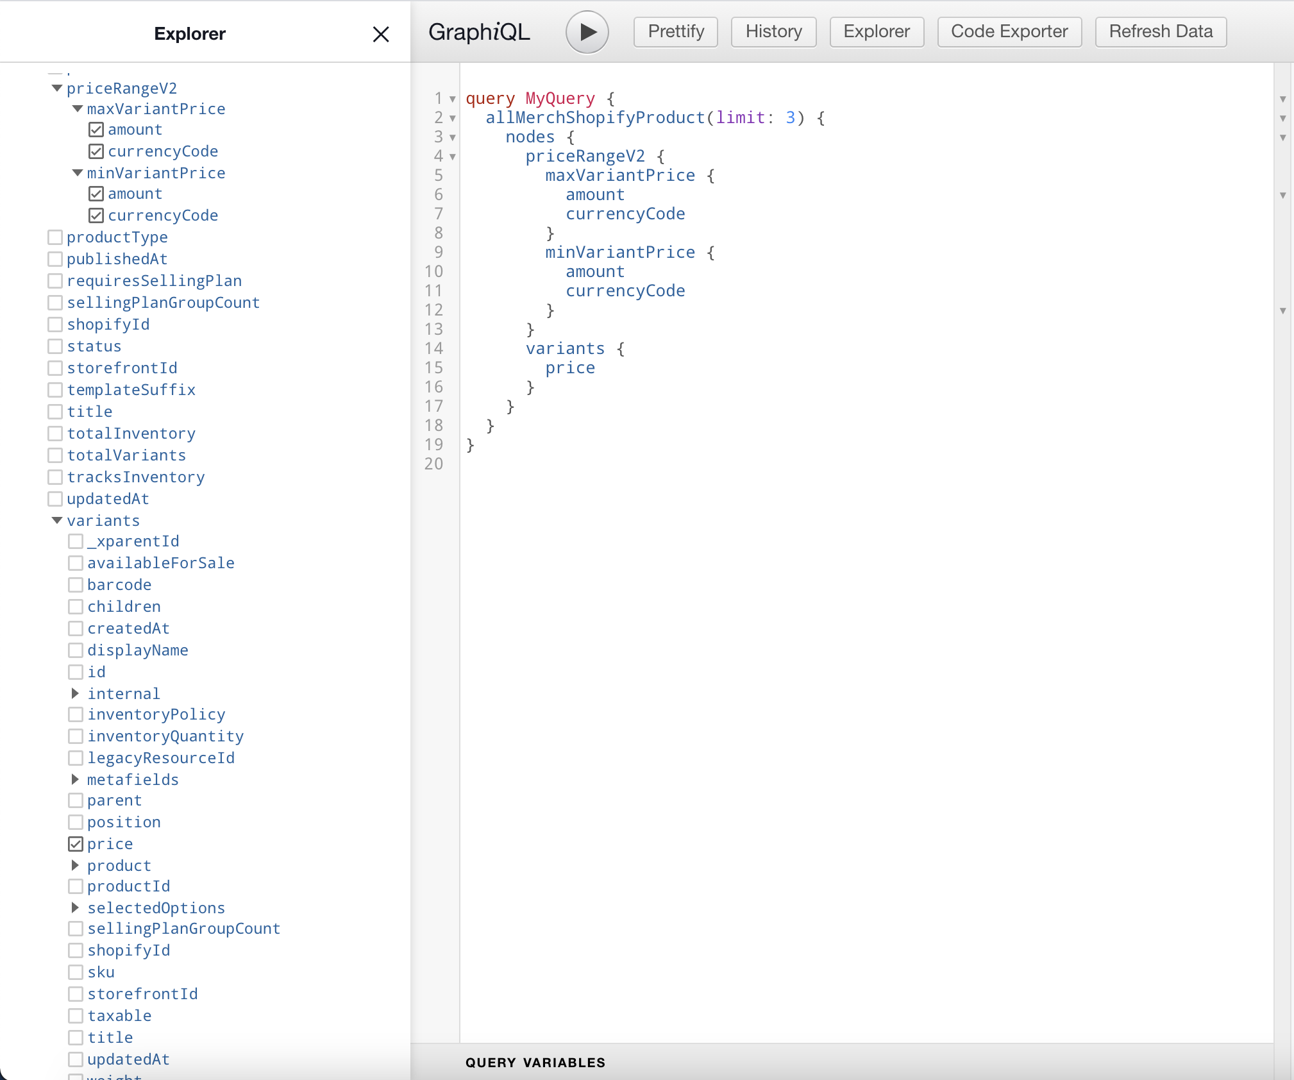This screenshot has width=1294, height=1080.
Task: Enable requiresSellingPlan field
Action: pos(55,281)
